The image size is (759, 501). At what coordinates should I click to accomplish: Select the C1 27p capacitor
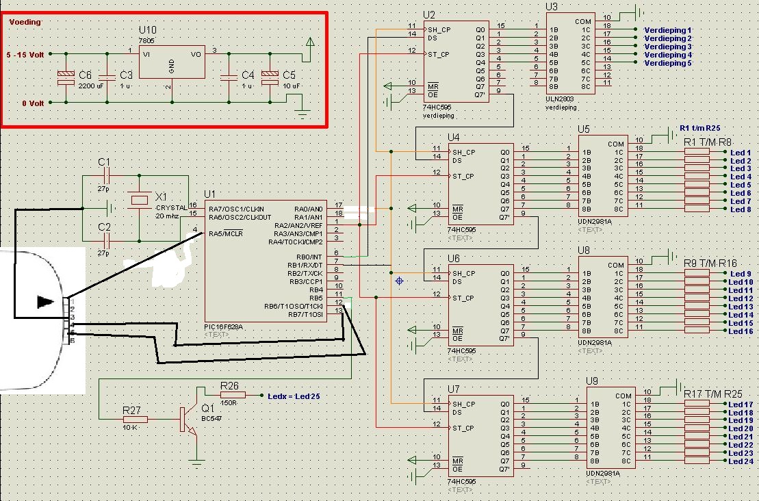coord(105,176)
